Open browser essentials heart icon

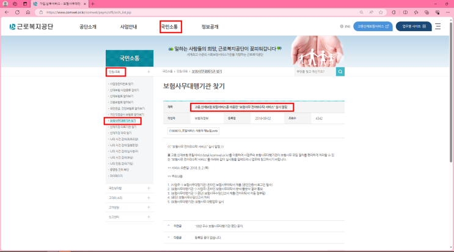(x=438, y=12)
